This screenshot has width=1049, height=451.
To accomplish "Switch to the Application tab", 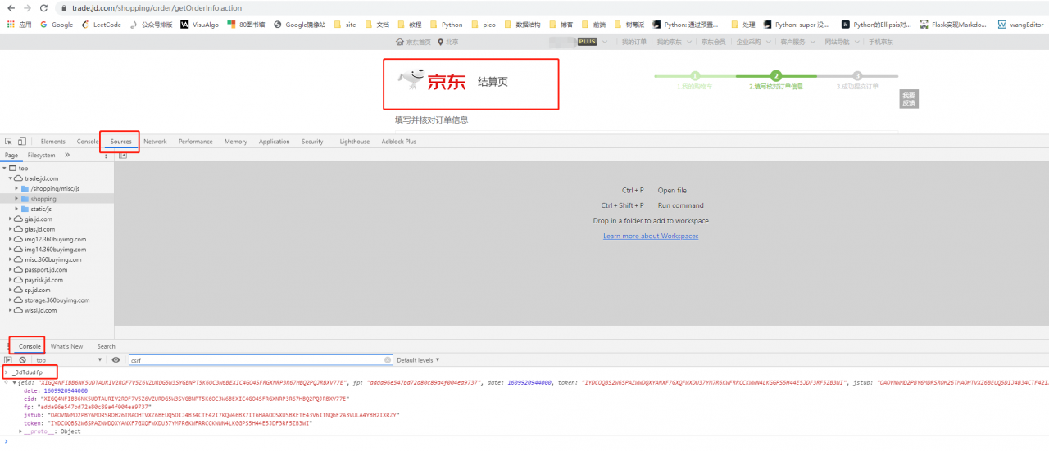I will tap(274, 142).
